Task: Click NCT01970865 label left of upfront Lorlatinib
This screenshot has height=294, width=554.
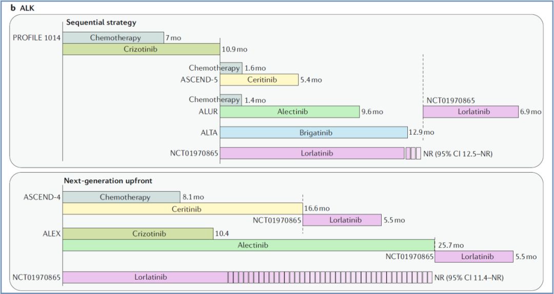Action: 37,278
